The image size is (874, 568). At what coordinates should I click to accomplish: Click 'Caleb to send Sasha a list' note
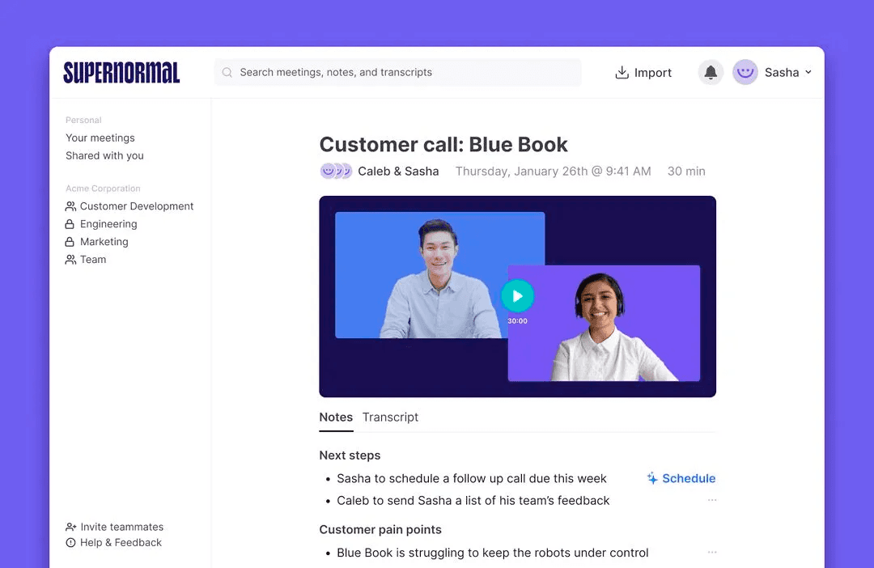pos(473,501)
